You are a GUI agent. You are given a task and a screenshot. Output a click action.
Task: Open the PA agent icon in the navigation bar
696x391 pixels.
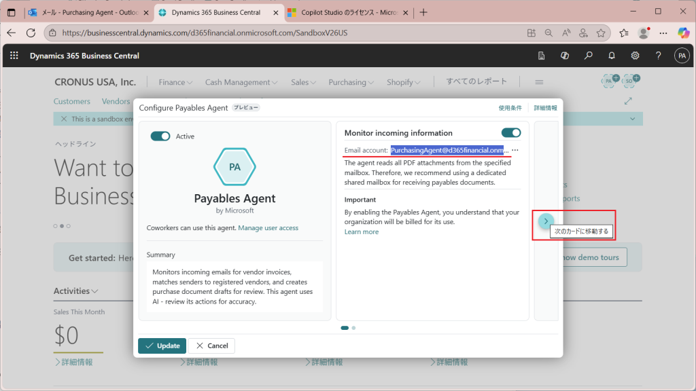point(610,80)
